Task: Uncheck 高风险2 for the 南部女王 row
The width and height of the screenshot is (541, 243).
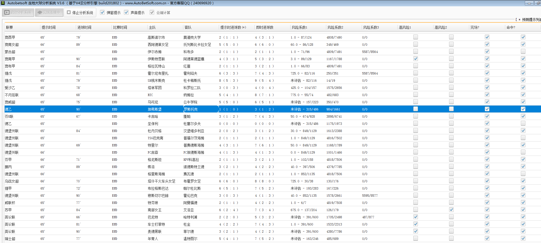Action: 451,210
